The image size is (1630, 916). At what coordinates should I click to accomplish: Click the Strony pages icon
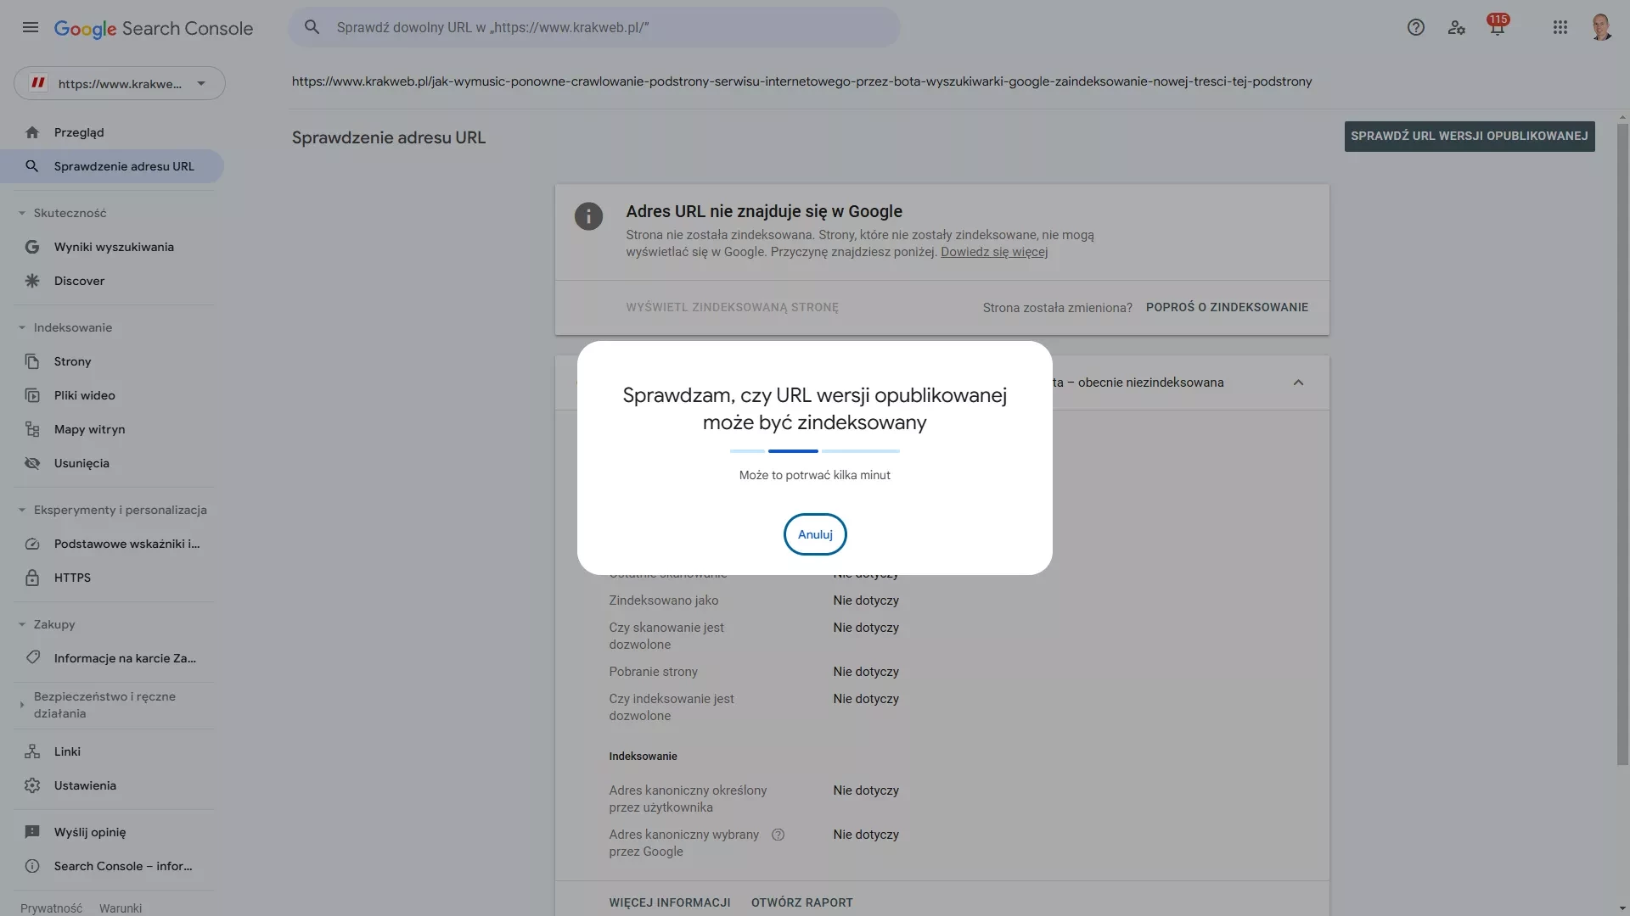point(32,361)
